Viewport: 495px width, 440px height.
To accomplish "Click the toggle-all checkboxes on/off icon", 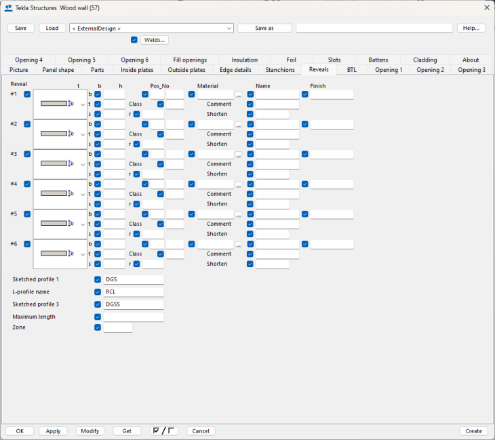I will [163, 431].
